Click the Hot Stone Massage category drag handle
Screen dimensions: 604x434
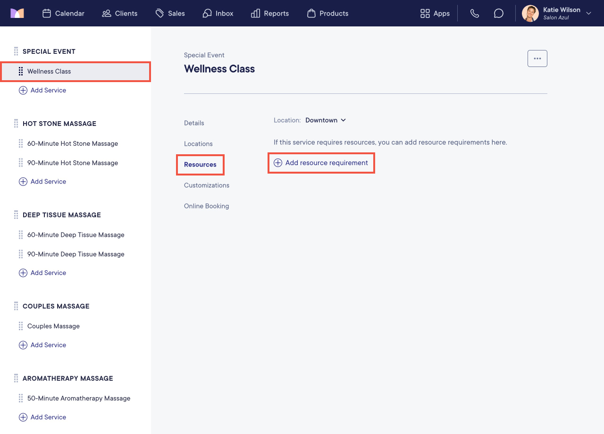tap(16, 124)
